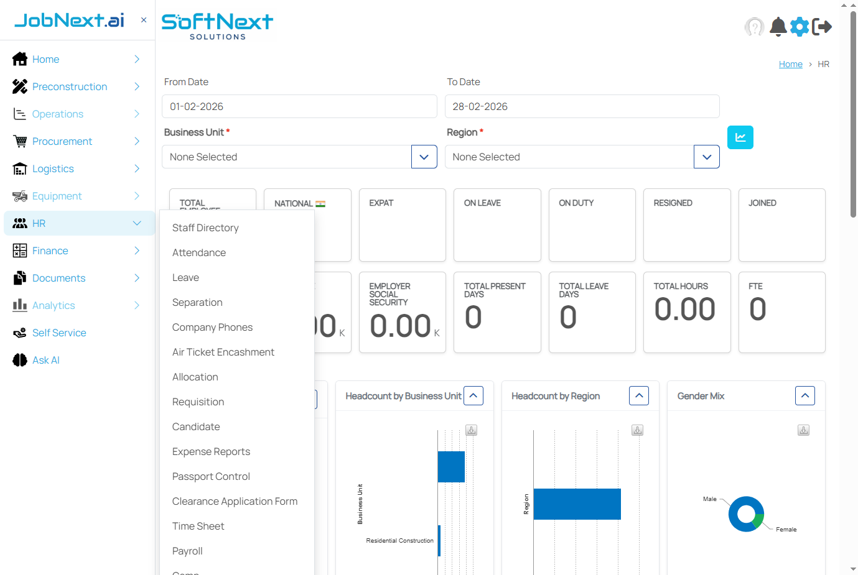The height and width of the screenshot is (575, 858).
Task: Open Attendance from the HR menu
Action: 199,252
